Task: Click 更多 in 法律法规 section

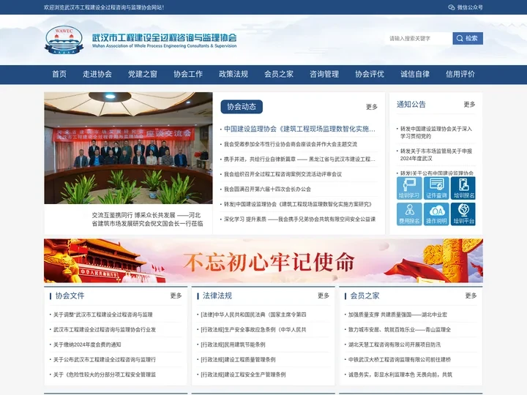Action: (x=324, y=296)
